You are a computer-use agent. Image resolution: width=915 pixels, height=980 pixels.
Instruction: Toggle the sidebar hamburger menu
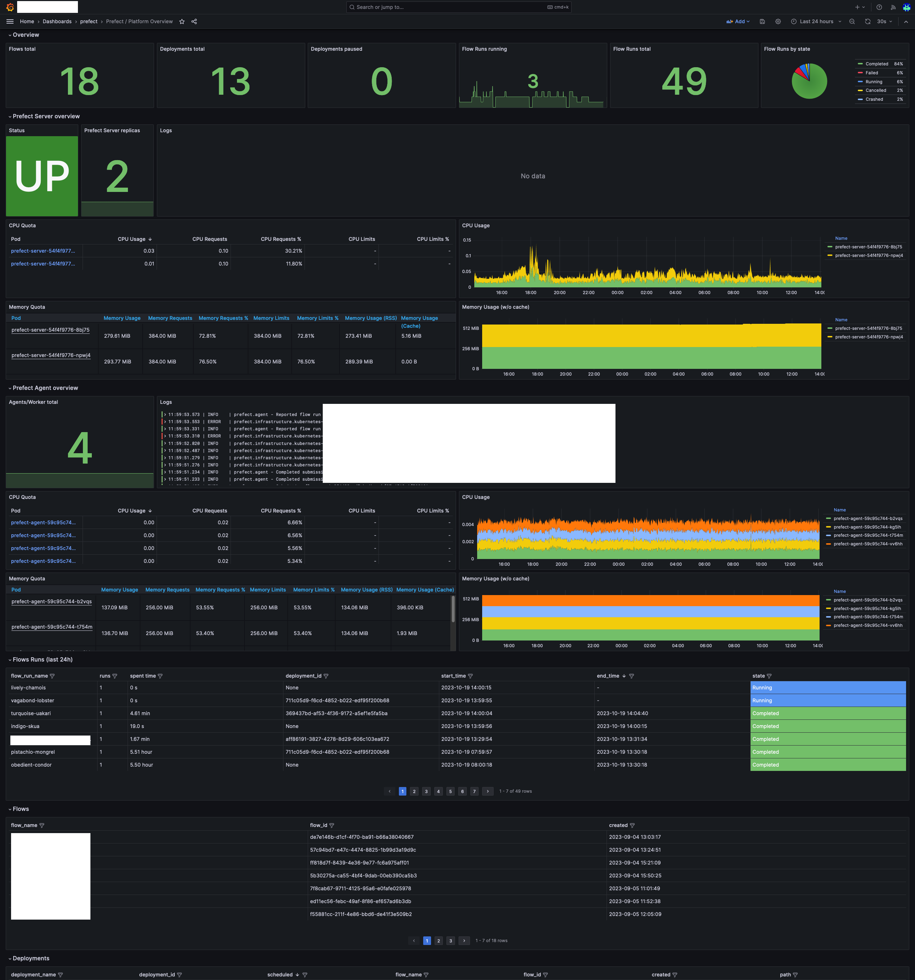coord(10,22)
